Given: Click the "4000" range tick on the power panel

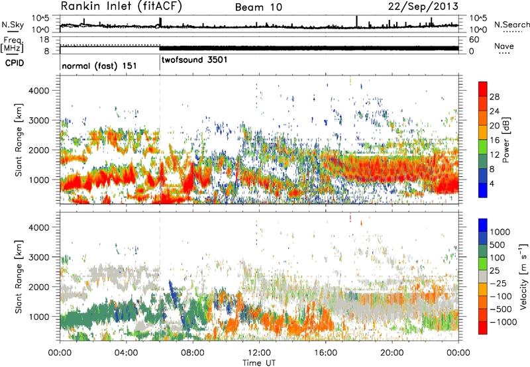Looking at the screenshot, I should (38, 91).
